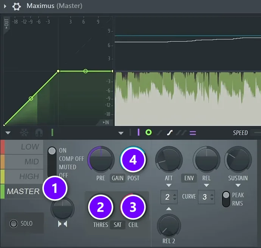Toggle the white S-curve display icon

[x=169, y=133]
